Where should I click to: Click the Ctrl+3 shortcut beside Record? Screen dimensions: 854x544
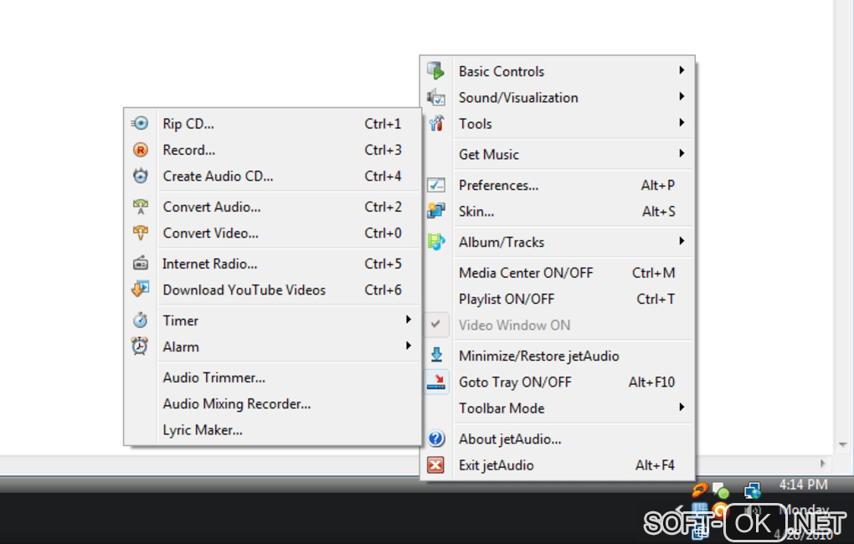pyautogui.click(x=383, y=150)
